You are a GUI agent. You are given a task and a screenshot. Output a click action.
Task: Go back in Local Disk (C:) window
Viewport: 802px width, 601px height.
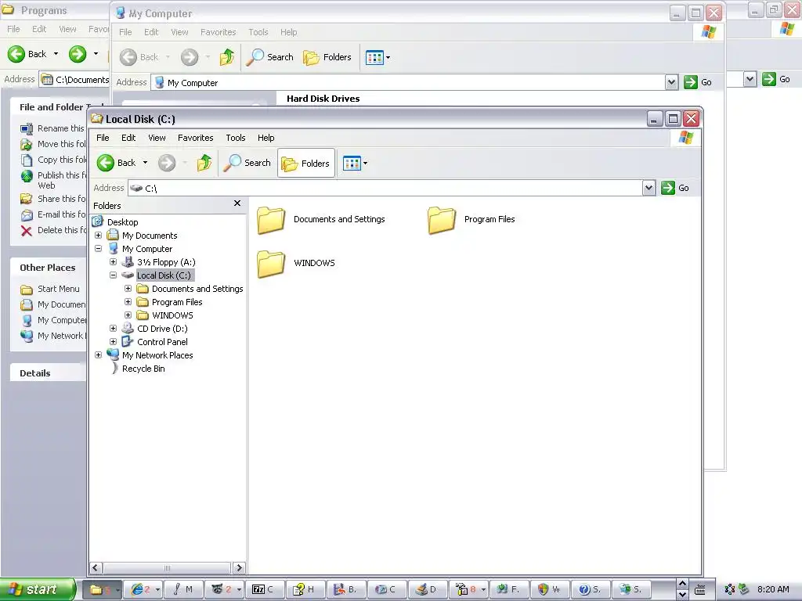point(116,163)
